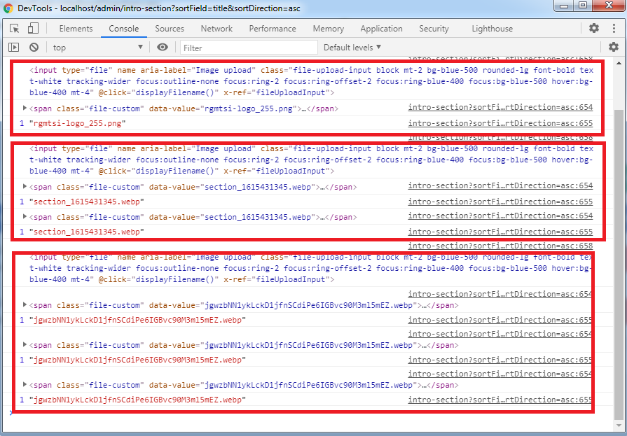Screen dimensions: 627x436
Task: Click the scrollbar up arrow
Action: [x=619, y=63]
